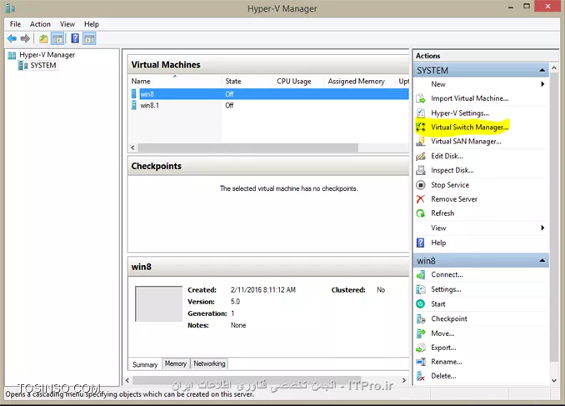Toggle the Show/Hide Action Pane toolbar icon

coord(89,38)
